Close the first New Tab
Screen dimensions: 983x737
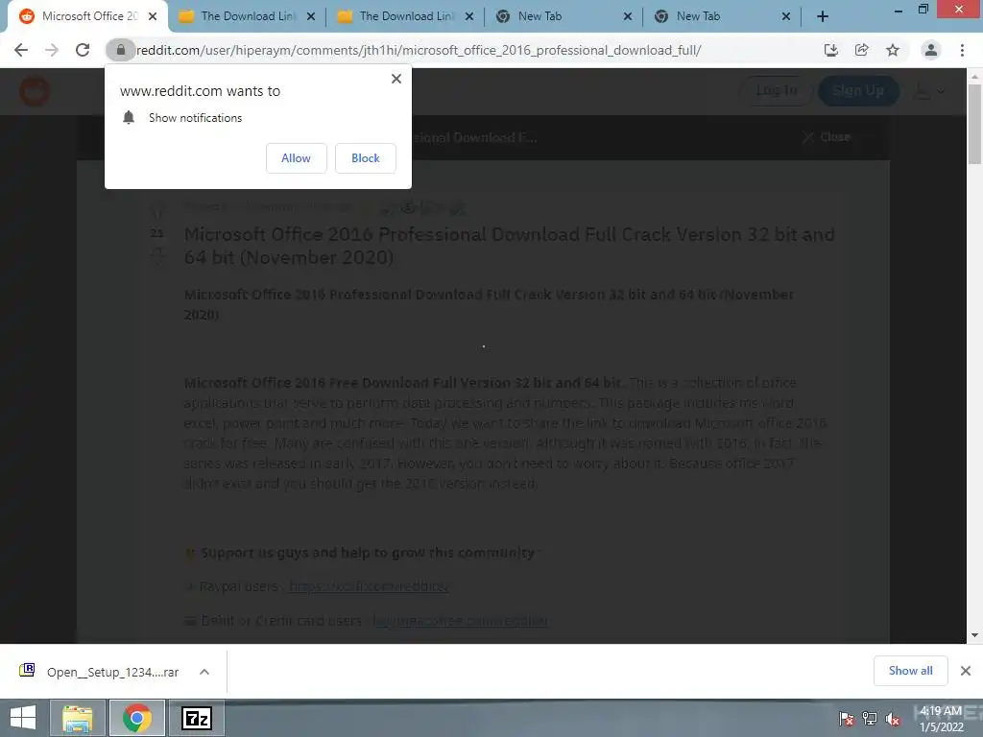[628, 16]
